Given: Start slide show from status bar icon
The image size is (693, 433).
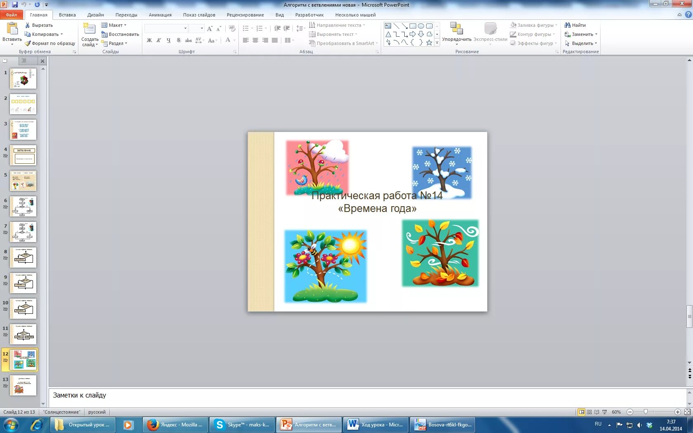Looking at the screenshot, I should point(604,412).
